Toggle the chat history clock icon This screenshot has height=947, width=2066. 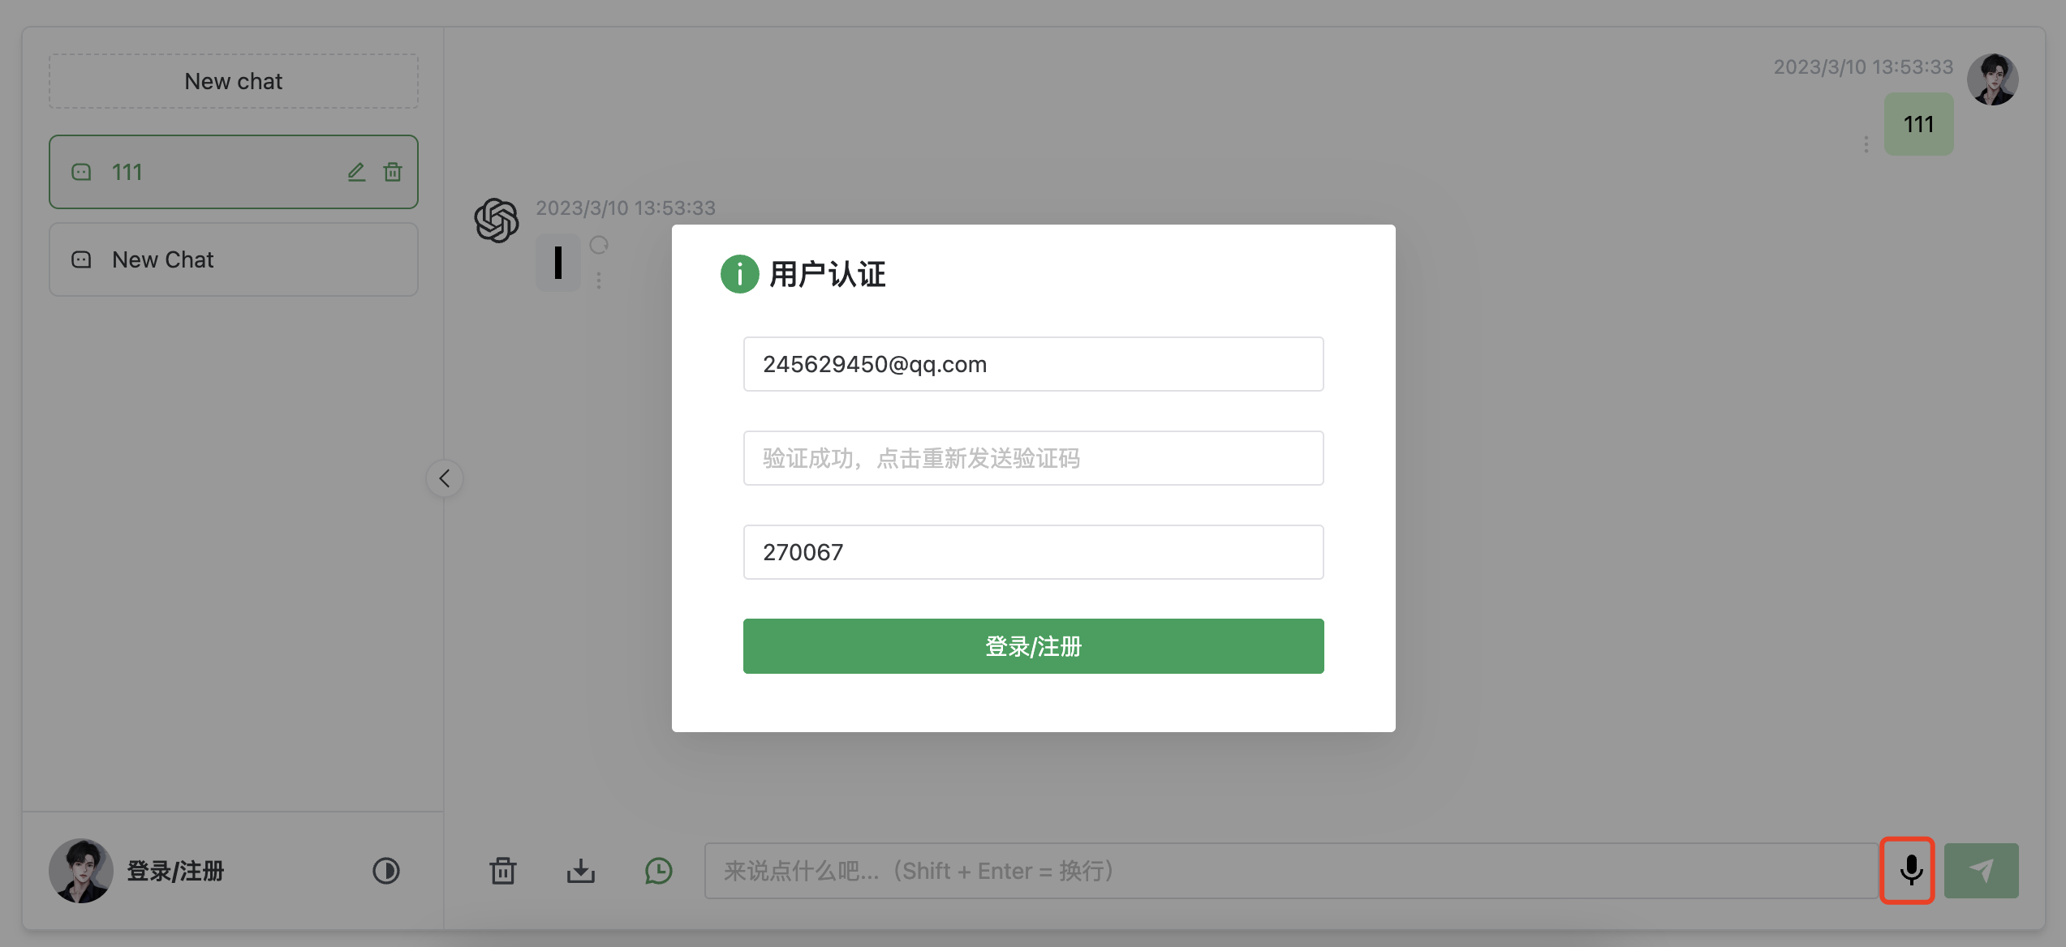point(658,871)
